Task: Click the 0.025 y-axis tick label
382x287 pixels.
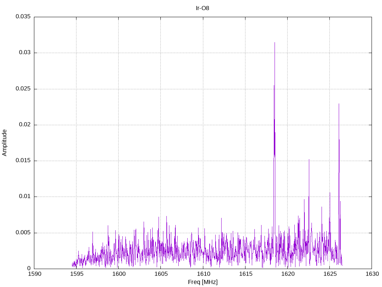Action: (23, 89)
